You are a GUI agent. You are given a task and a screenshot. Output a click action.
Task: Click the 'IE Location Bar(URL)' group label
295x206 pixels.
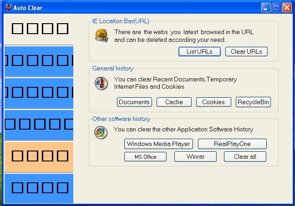click(x=121, y=21)
